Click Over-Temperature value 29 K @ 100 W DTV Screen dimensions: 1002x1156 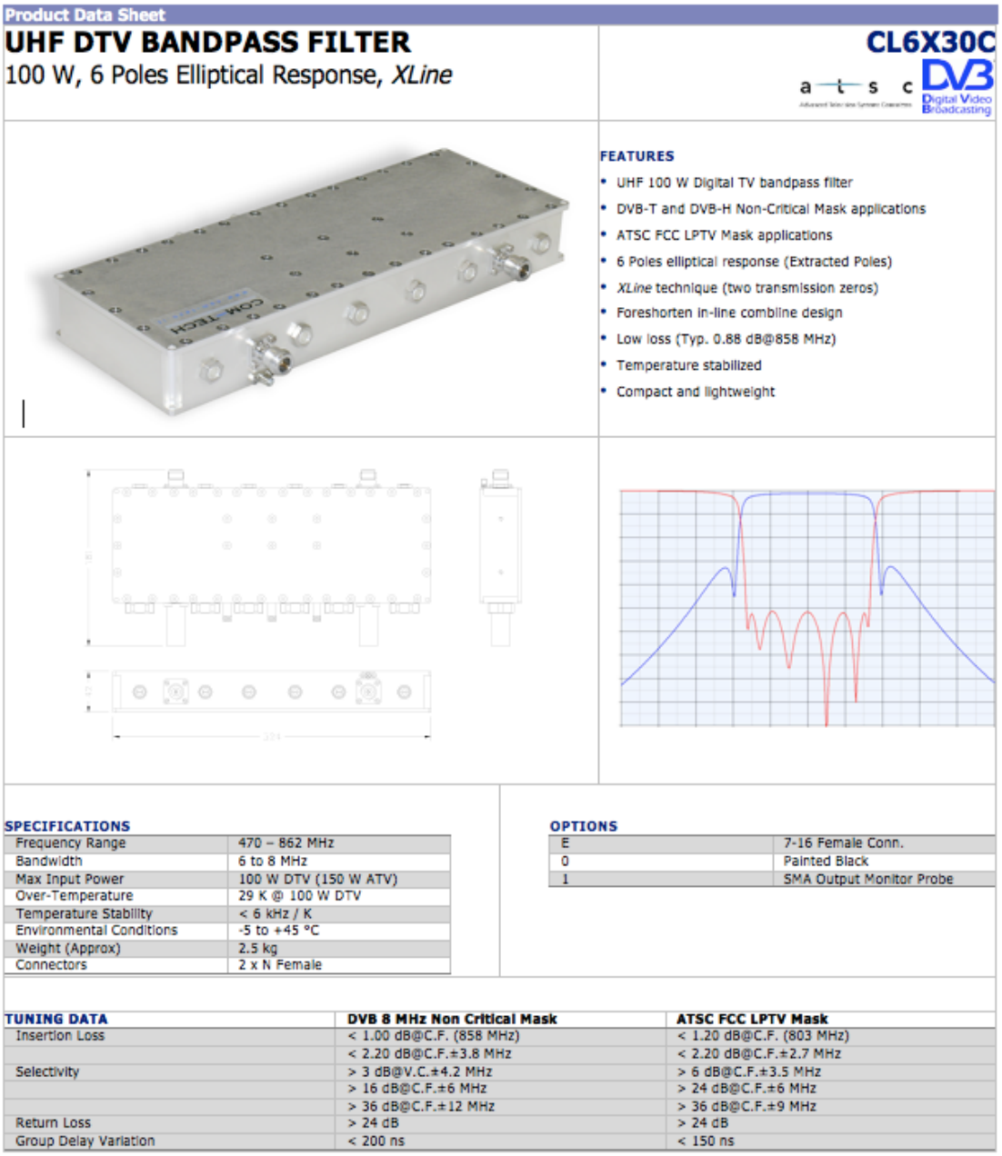[300, 895]
